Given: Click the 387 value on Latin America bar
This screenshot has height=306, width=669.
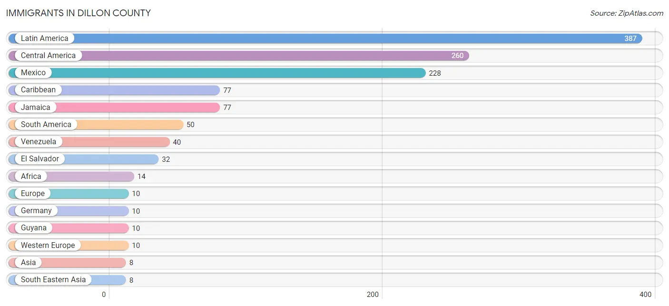Looking at the screenshot, I should (x=630, y=39).
